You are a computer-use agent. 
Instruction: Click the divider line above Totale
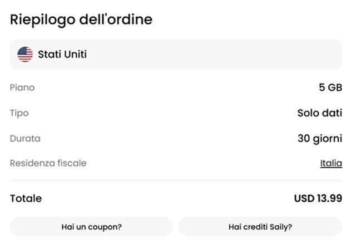click(176, 180)
